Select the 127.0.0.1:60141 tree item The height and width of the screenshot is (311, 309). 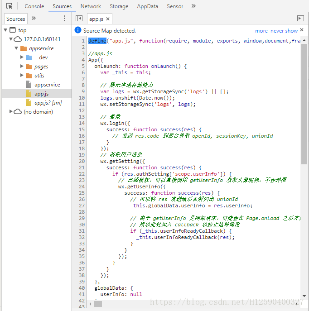tap(42, 39)
